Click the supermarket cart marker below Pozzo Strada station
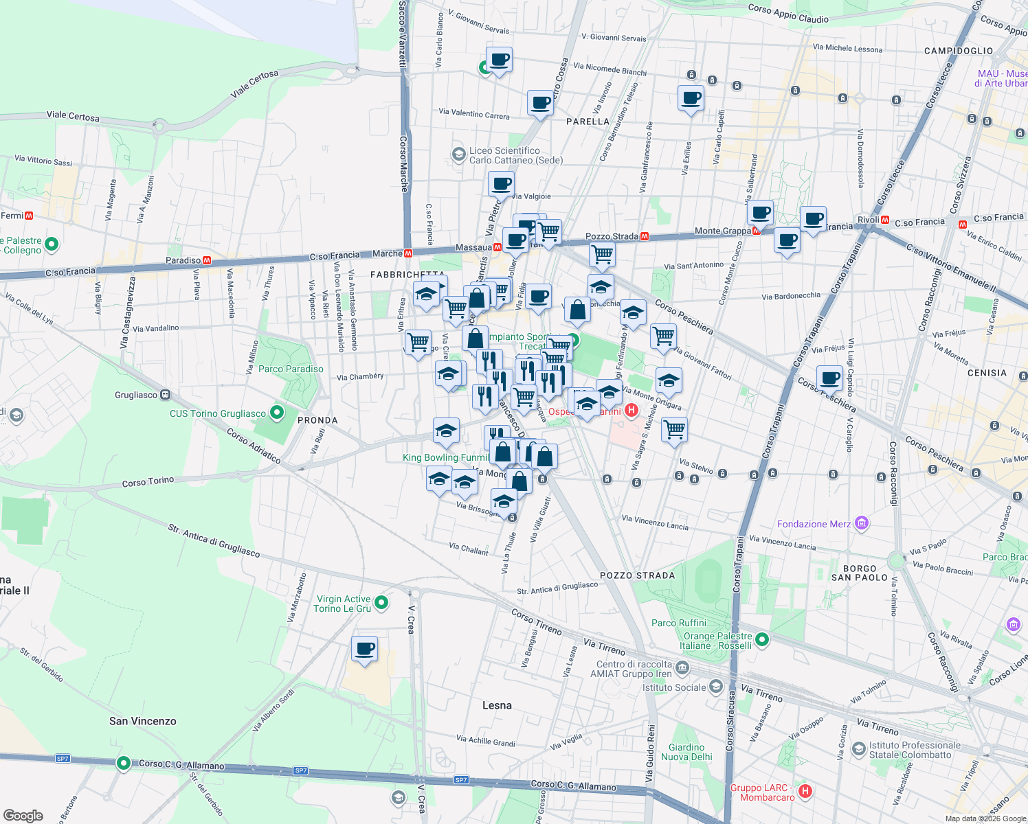This screenshot has width=1028, height=824. pos(602,255)
